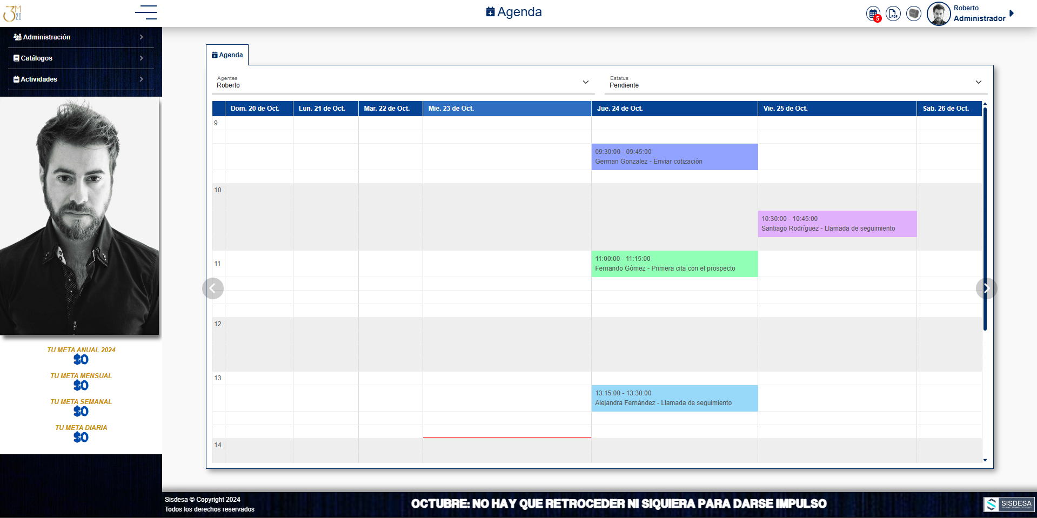The height and width of the screenshot is (518, 1037).
Task: Click the agenda vertical scrollbar down arrow
Action: click(985, 460)
